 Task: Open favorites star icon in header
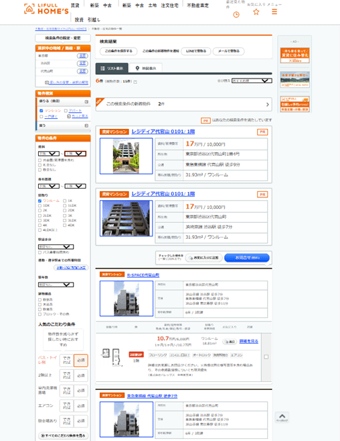click(x=256, y=12)
